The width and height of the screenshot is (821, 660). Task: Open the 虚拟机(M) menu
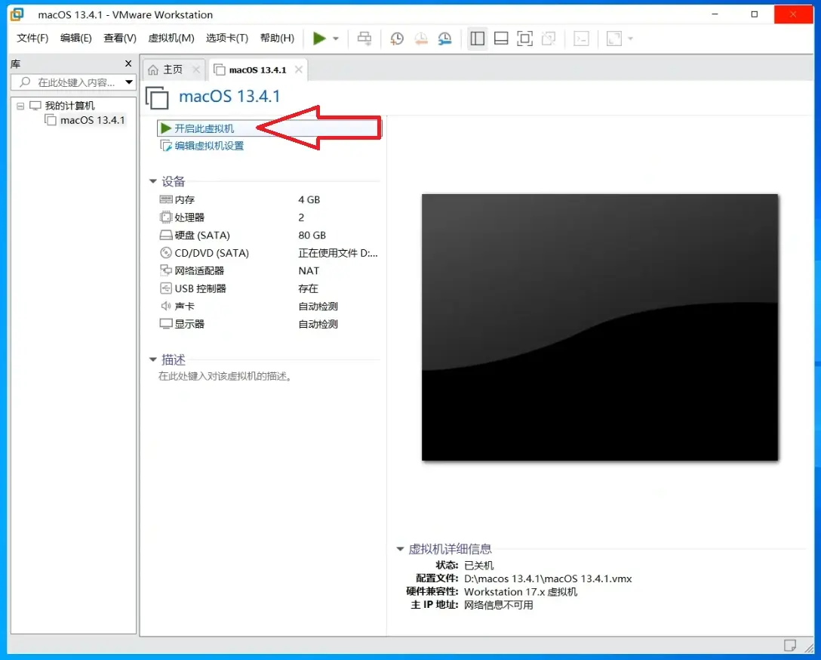coord(171,39)
